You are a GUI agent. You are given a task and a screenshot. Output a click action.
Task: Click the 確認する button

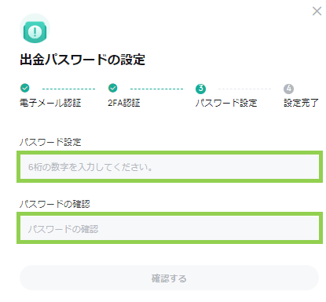click(x=169, y=278)
